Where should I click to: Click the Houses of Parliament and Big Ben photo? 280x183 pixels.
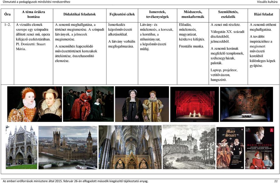68,148
